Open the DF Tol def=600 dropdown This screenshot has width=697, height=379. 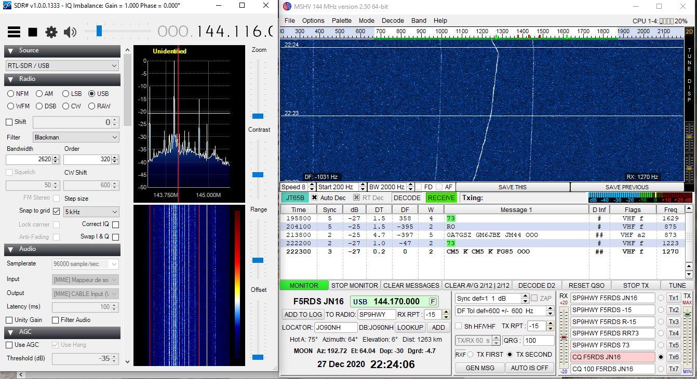click(x=505, y=311)
